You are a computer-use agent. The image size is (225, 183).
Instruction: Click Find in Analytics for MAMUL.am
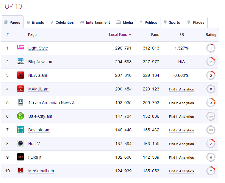click(x=181, y=89)
